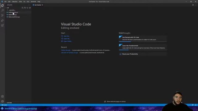Click the Open Folder link
This screenshot has width=198, height=111.
pos(68,41)
